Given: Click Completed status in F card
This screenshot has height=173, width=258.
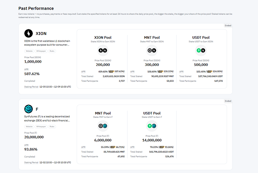Looking at the screenshot, I should pyautogui.click(x=29, y=157).
